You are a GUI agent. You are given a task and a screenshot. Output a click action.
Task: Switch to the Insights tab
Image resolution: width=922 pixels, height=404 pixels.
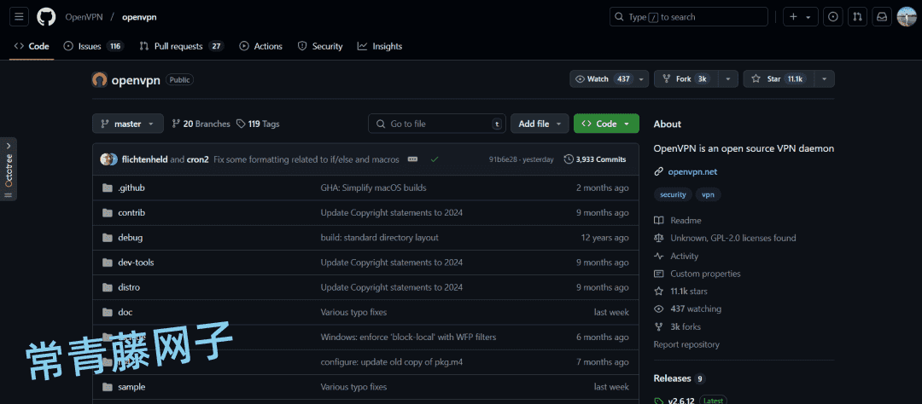[380, 46]
